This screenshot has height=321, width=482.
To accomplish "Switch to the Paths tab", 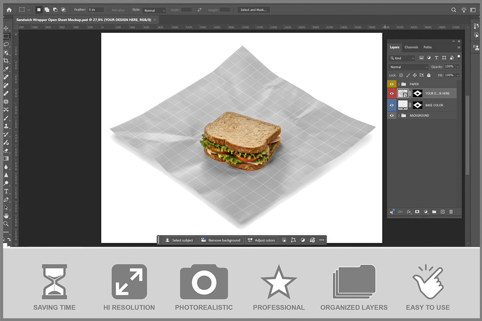I will tap(428, 47).
